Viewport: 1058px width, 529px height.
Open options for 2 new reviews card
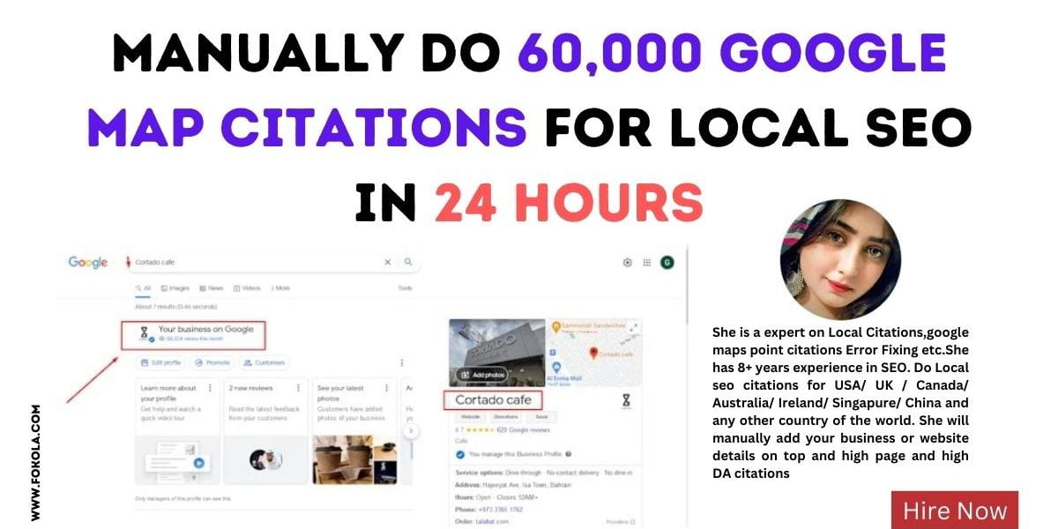[x=299, y=388]
